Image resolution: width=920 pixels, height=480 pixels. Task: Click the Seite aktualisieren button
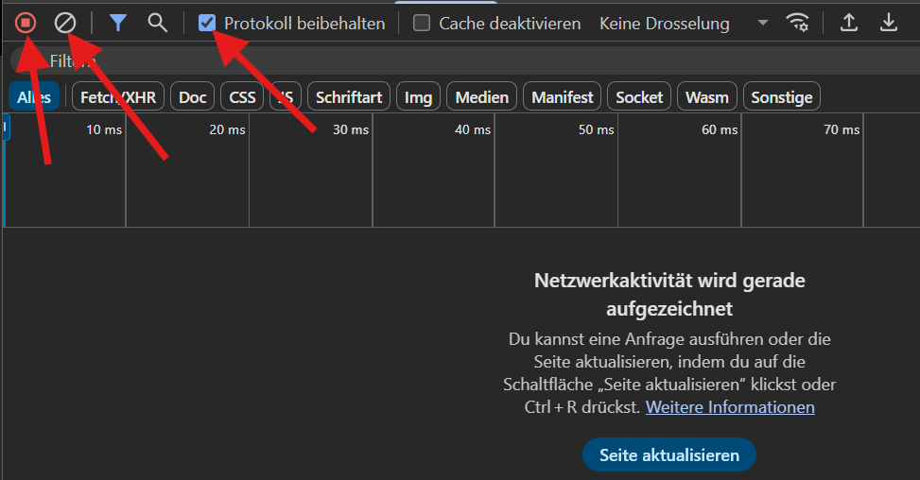(668, 454)
